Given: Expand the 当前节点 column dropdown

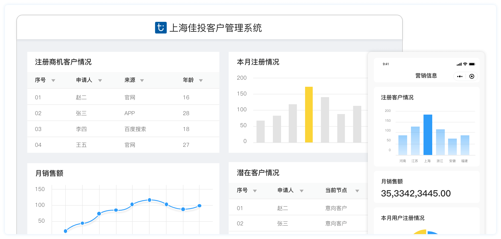Looking at the screenshot, I should click(x=357, y=191).
